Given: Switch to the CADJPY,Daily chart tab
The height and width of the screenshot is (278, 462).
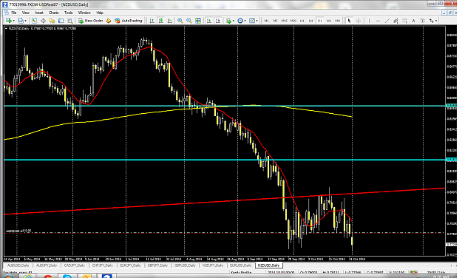Looking at the screenshot, I should [x=74, y=265].
